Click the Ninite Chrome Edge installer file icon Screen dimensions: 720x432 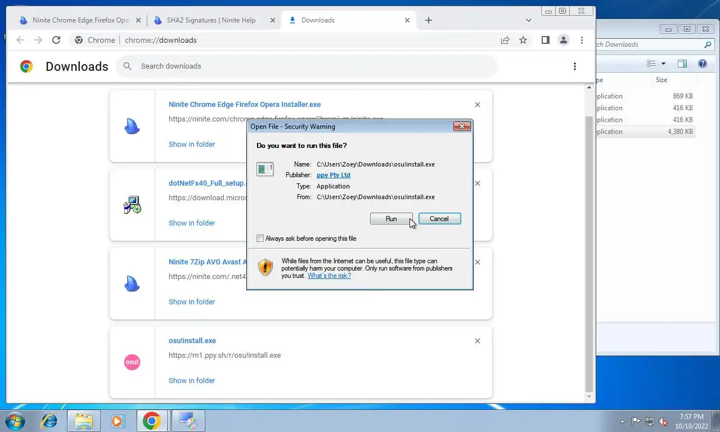(x=132, y=127)
